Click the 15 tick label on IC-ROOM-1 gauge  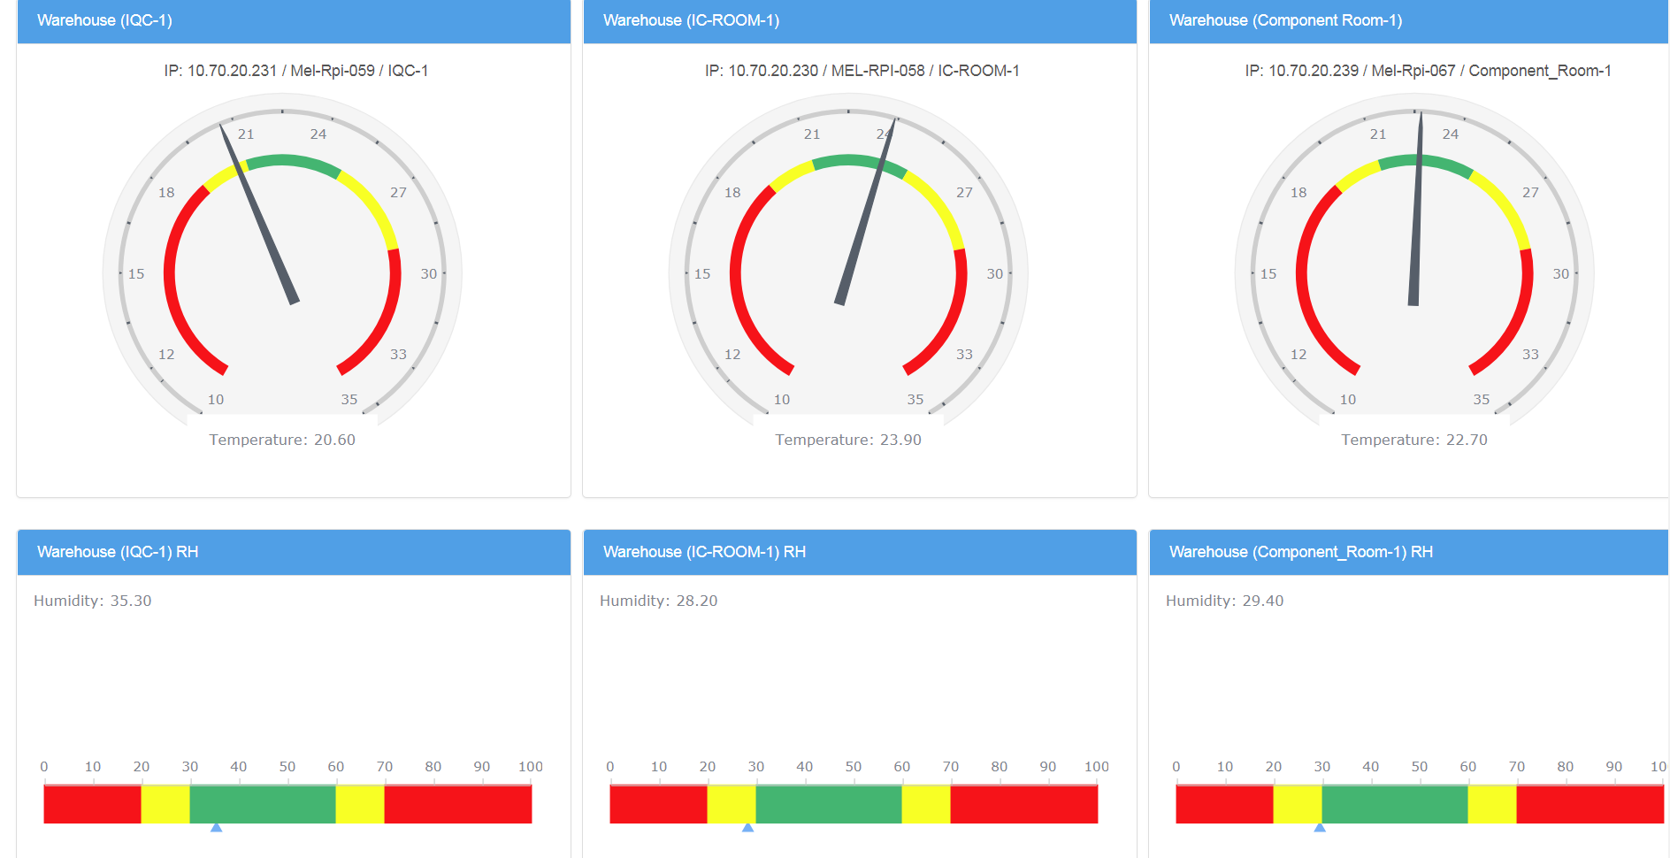[x=702, y=274]
